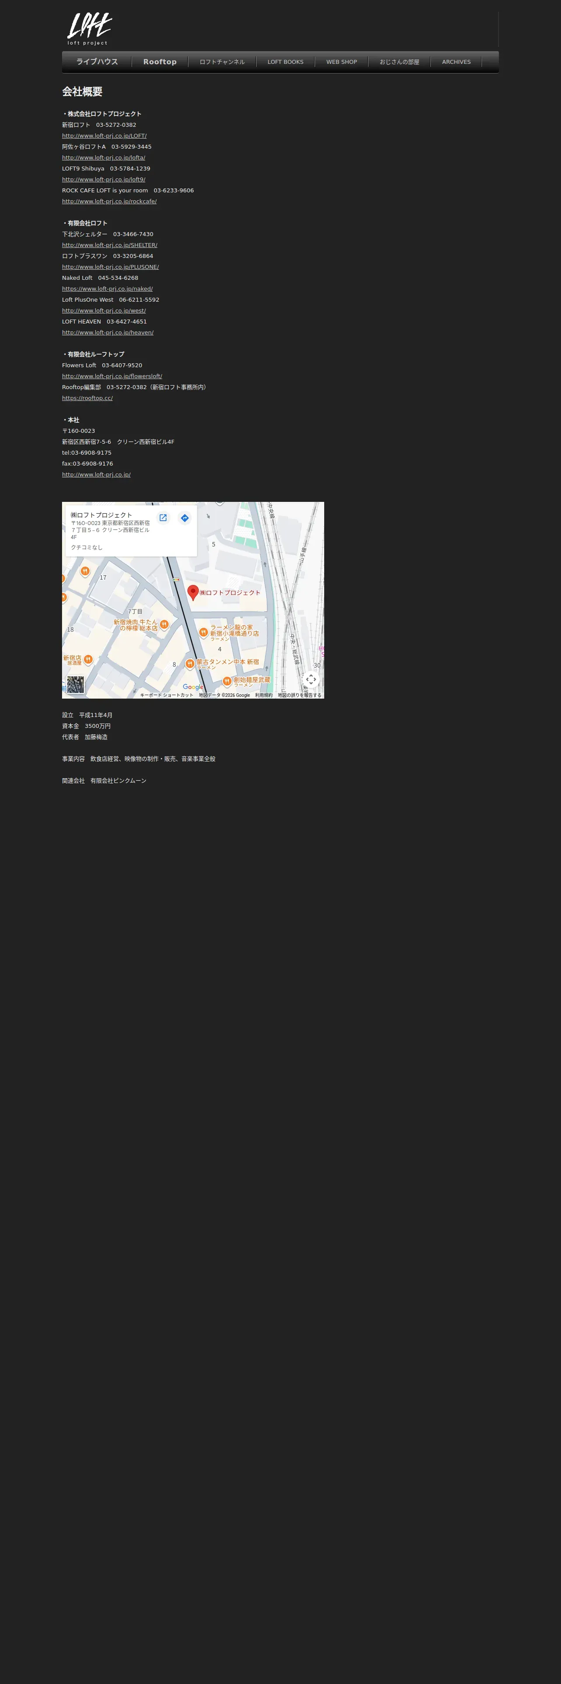Image resolution: width=561 pixels, height=1684 pixels.
Task: Open larger map icon in info card
Action: pyautogui.click(x=163, y=518)
